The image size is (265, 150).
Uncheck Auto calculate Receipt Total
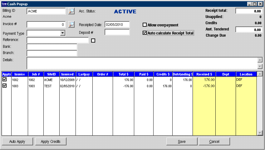145,33
